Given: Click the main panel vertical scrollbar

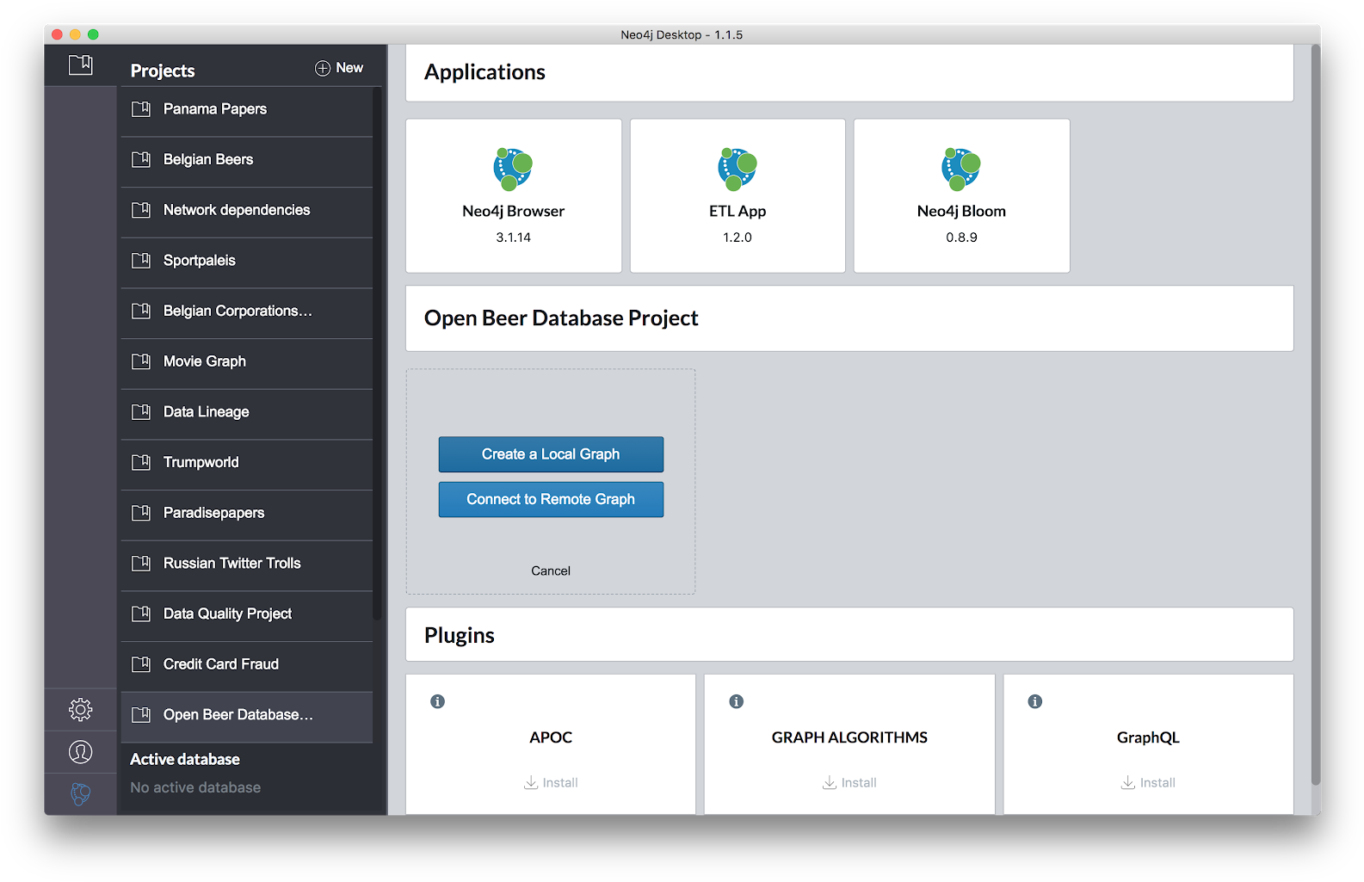Looking at the screenshot, I should point(1315,414).
